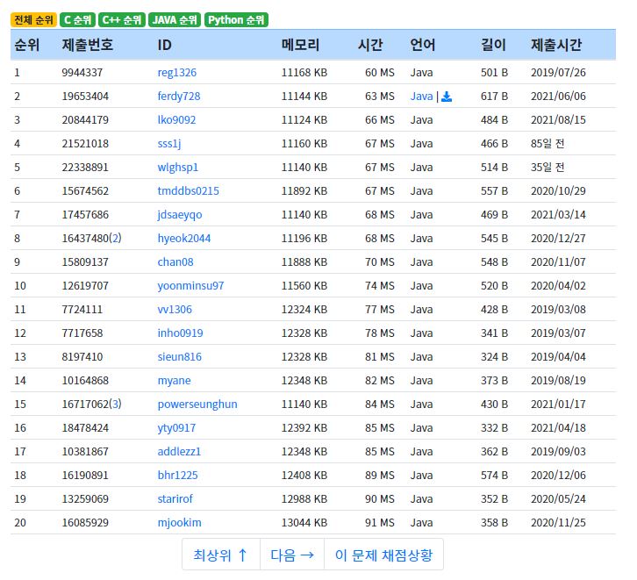This screenshot has width=637, height=580.
Task: Switch to the 전체 순위 tab
Action: (33, 20)
